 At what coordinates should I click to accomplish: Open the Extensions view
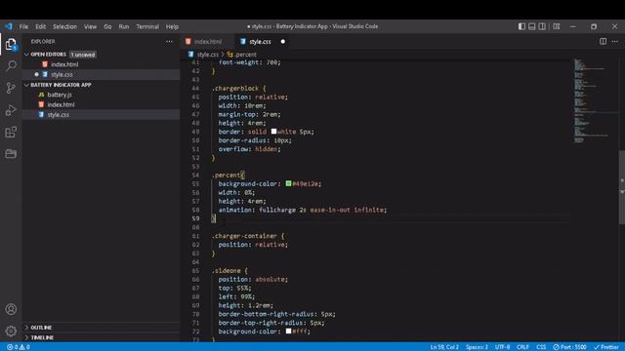pyautogui.click(x=11, y=132)
